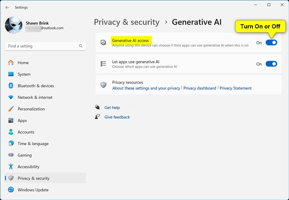The width and height of the screenshot is (289, 200).
Task: Turn off Generative AI access toggle
Action: pos(271,43)
